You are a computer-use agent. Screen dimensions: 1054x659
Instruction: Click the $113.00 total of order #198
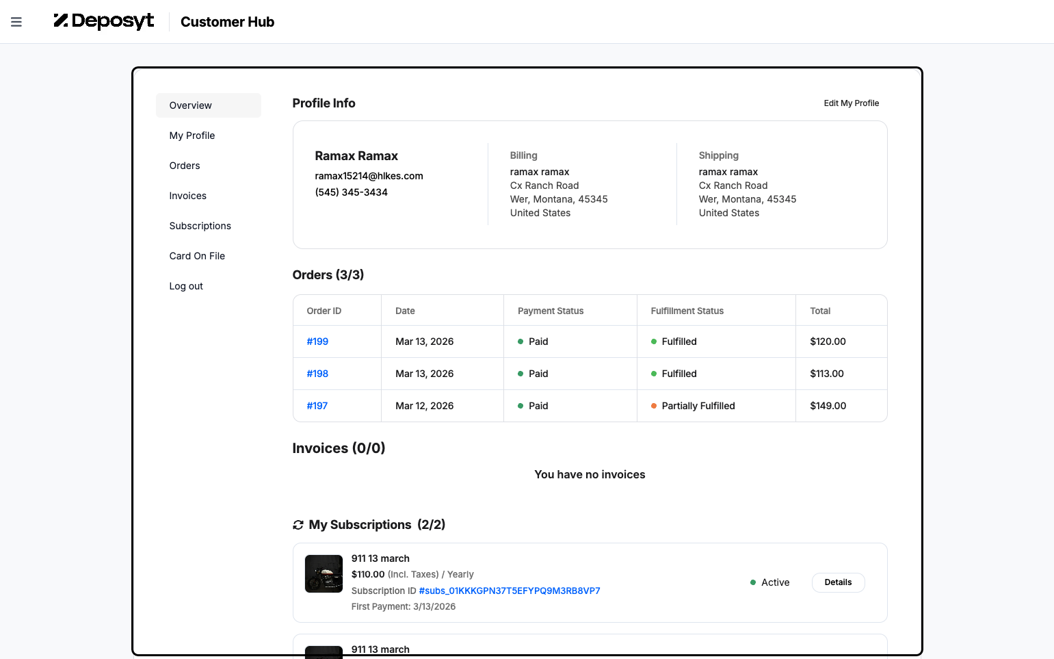tap(827, 374)
